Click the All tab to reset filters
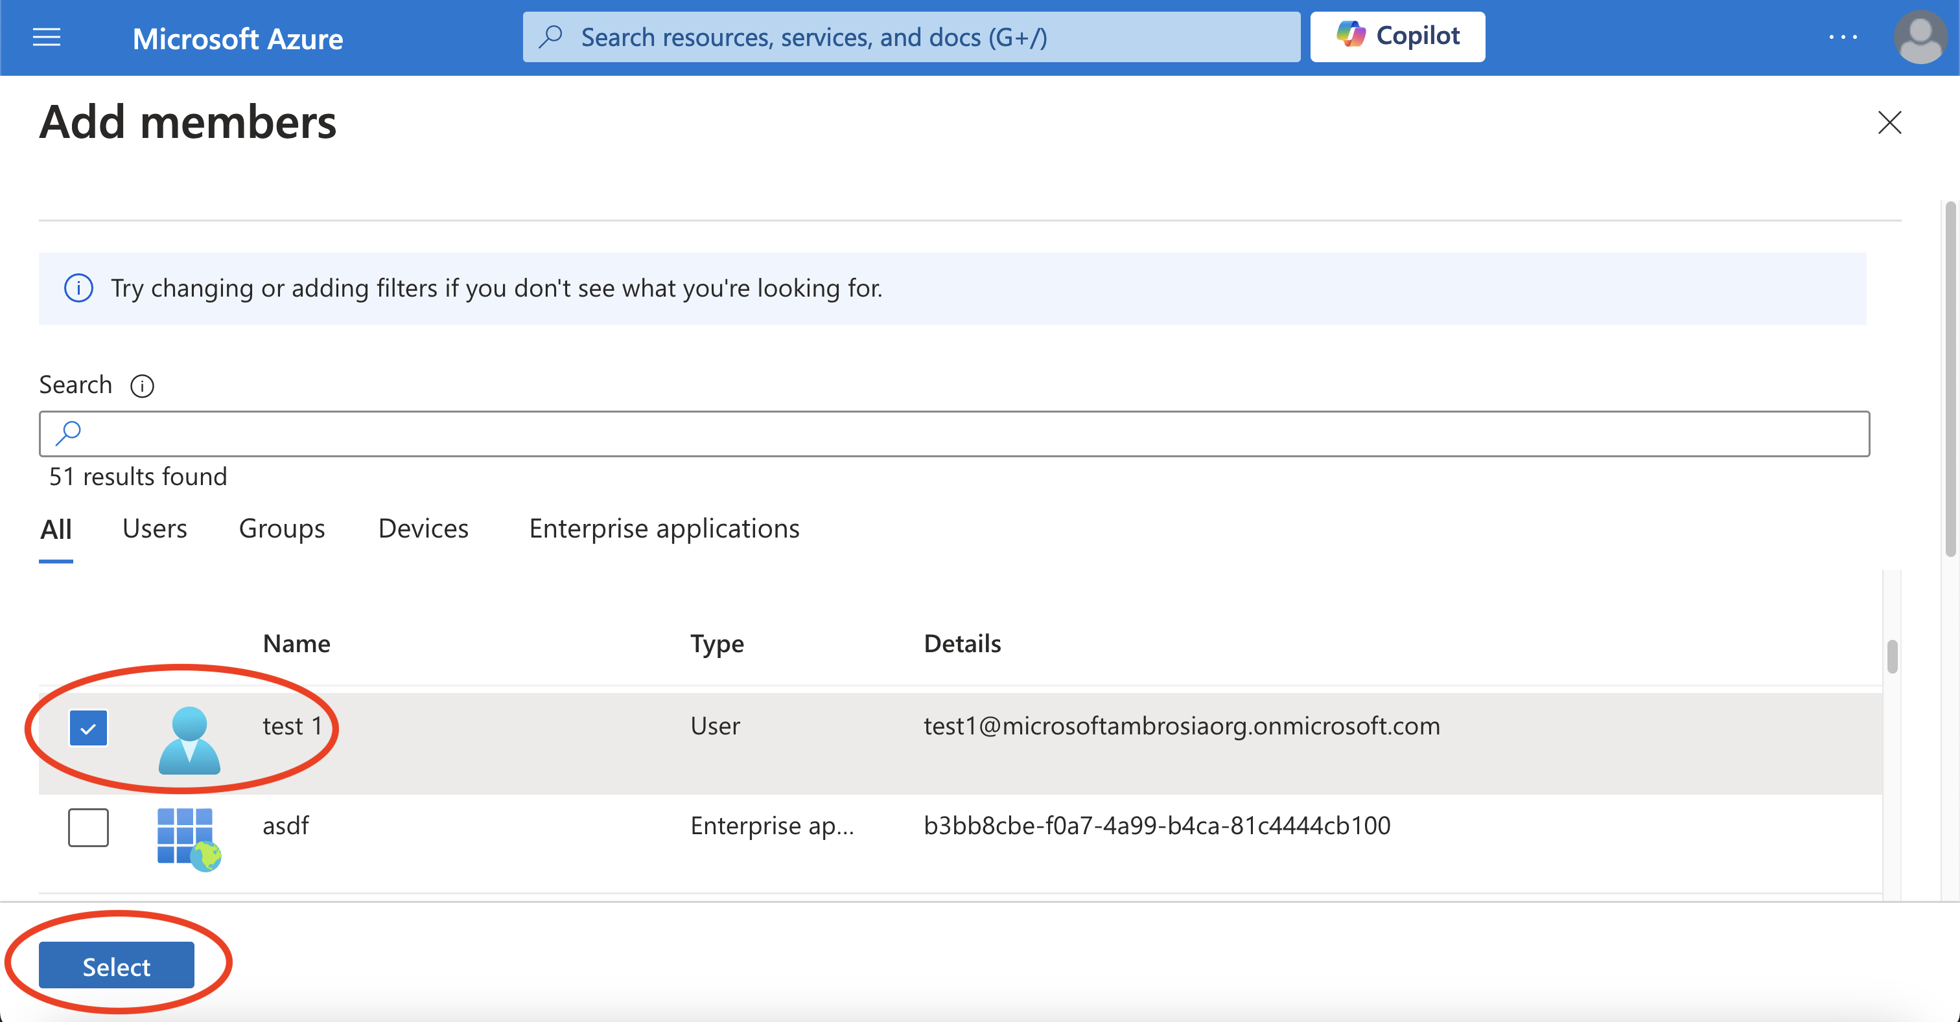 point(56,528)
